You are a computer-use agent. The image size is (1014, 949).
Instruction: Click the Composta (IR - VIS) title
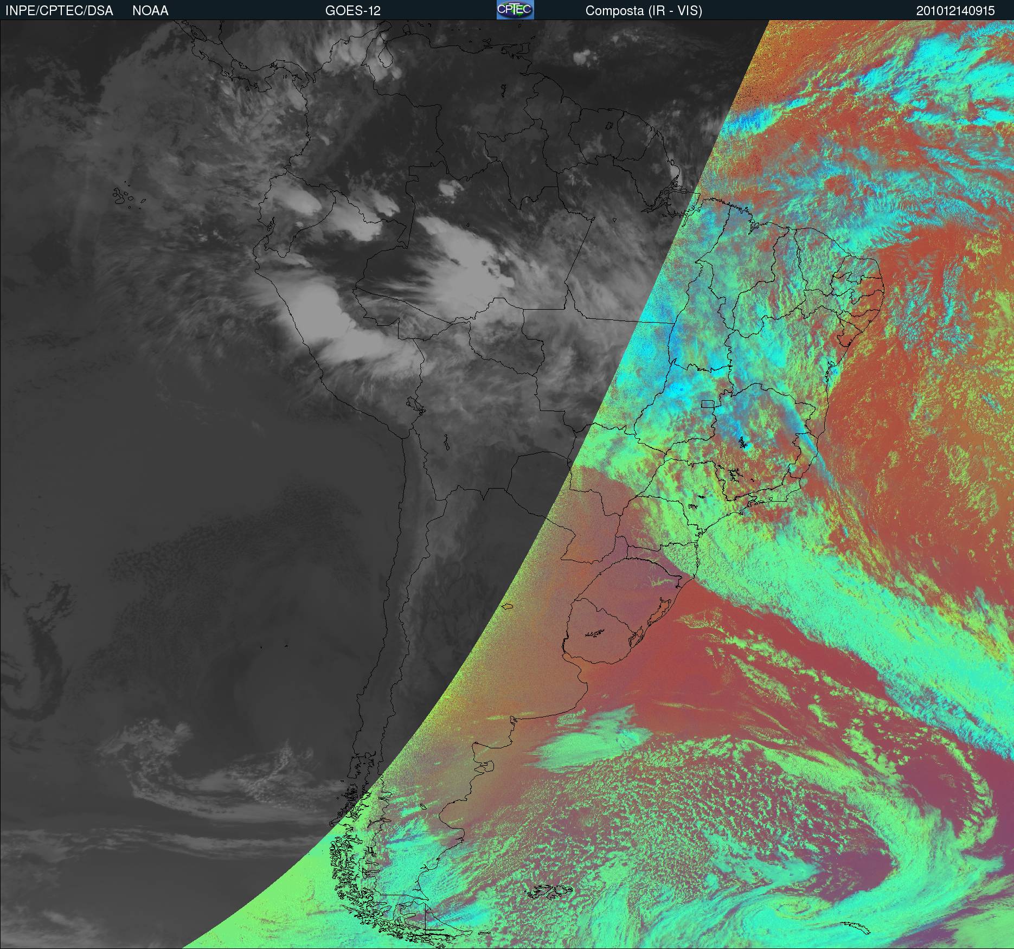coord(644,11)
